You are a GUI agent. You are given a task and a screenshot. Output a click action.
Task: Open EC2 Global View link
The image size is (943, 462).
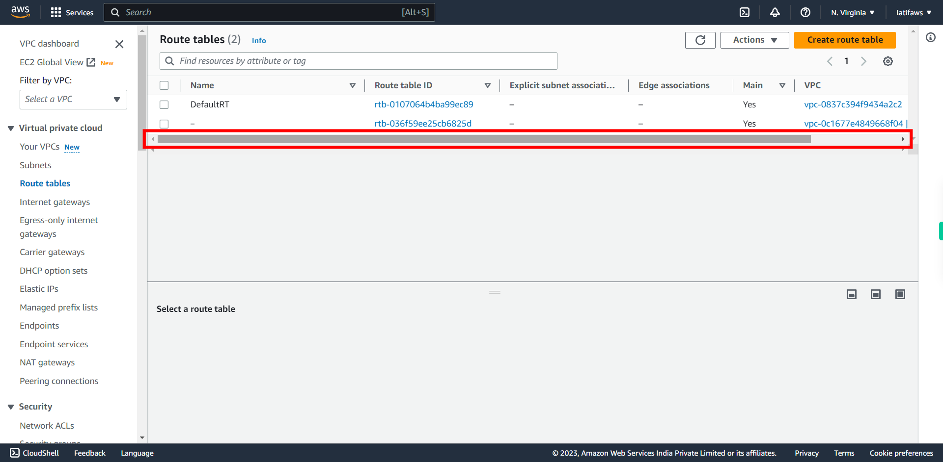57,62
